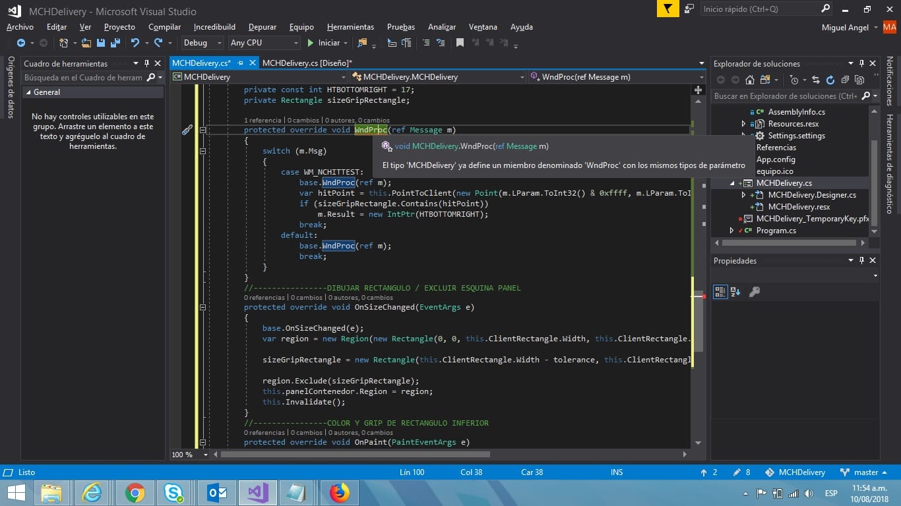Image resolution: width=901 pixels, height=506 pixels.
Task: Expand MCHDelivery.Designer.cs in Solution Explorer
Action: [x=743, y=195]
